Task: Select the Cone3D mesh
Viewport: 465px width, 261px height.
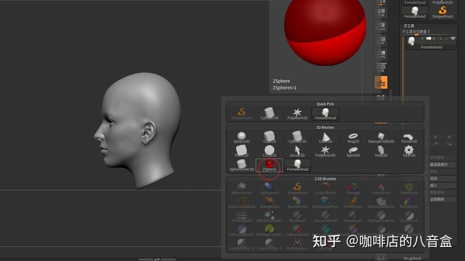Action: pos(325,137)
